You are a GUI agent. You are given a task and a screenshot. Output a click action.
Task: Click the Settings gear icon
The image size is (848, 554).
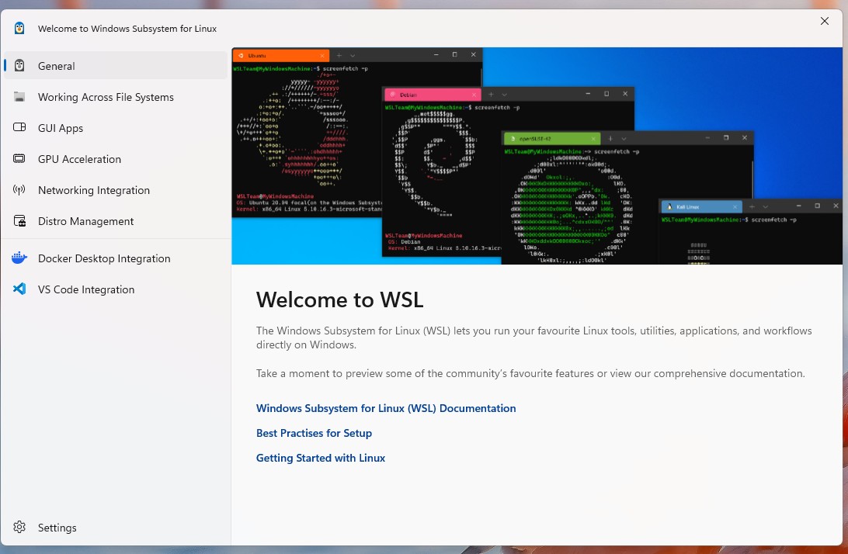[20, 528]
